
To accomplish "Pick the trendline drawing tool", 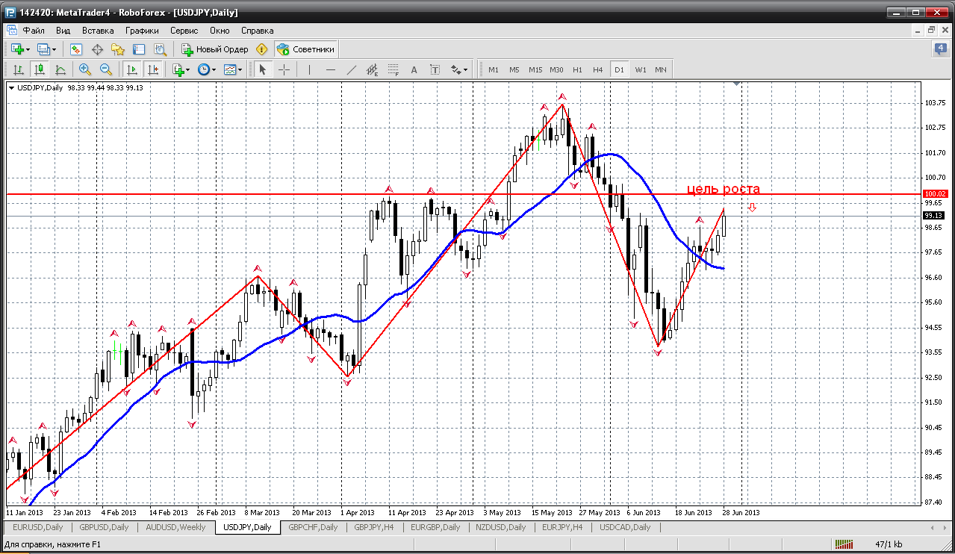I will (x=352, y=69).
